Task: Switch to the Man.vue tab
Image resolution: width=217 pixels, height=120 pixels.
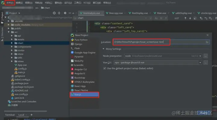Action: click(161, 13)
